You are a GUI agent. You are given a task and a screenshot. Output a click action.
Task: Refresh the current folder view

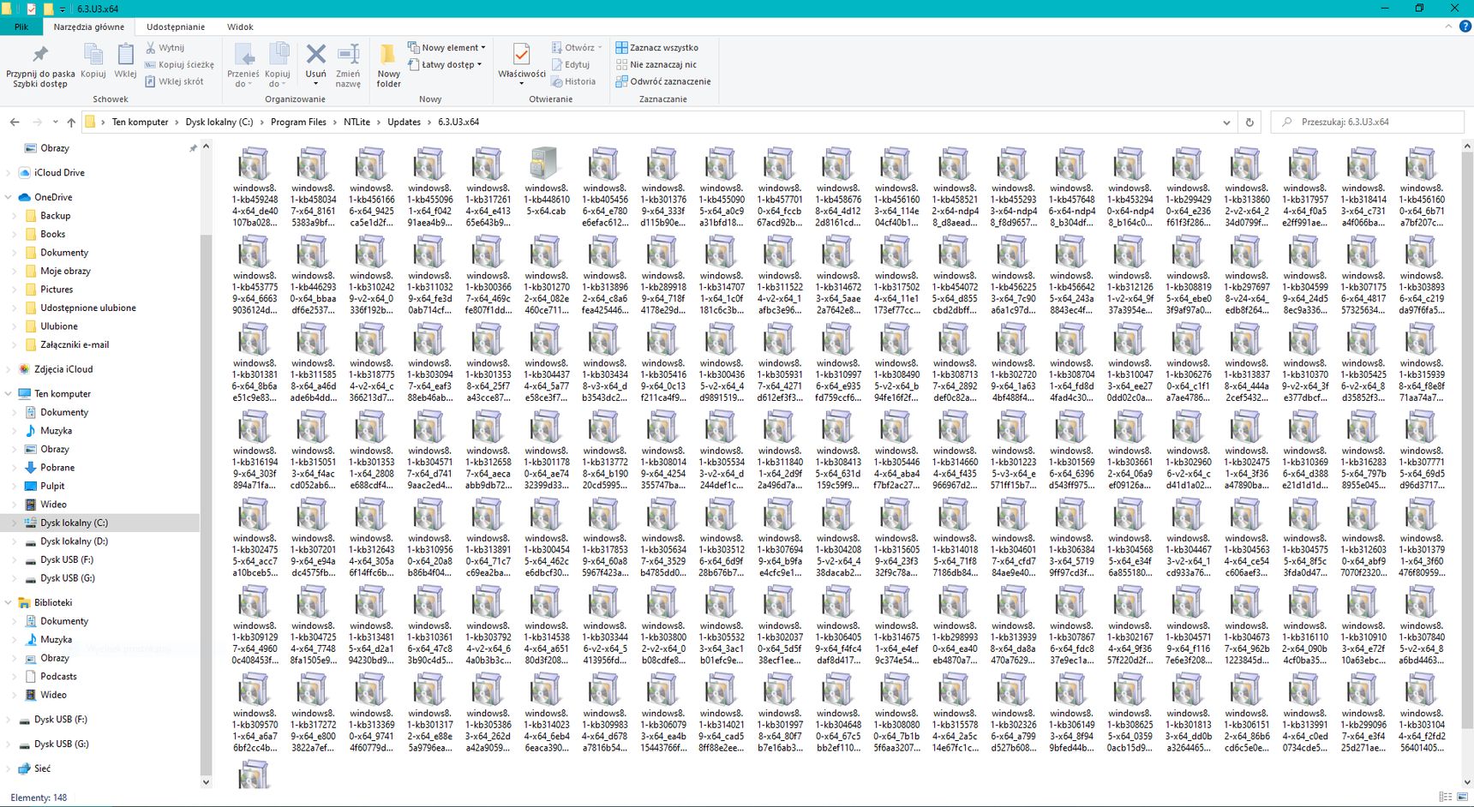coord(1249,123)
